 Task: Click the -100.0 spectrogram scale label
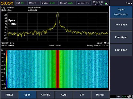pos(3,88)
